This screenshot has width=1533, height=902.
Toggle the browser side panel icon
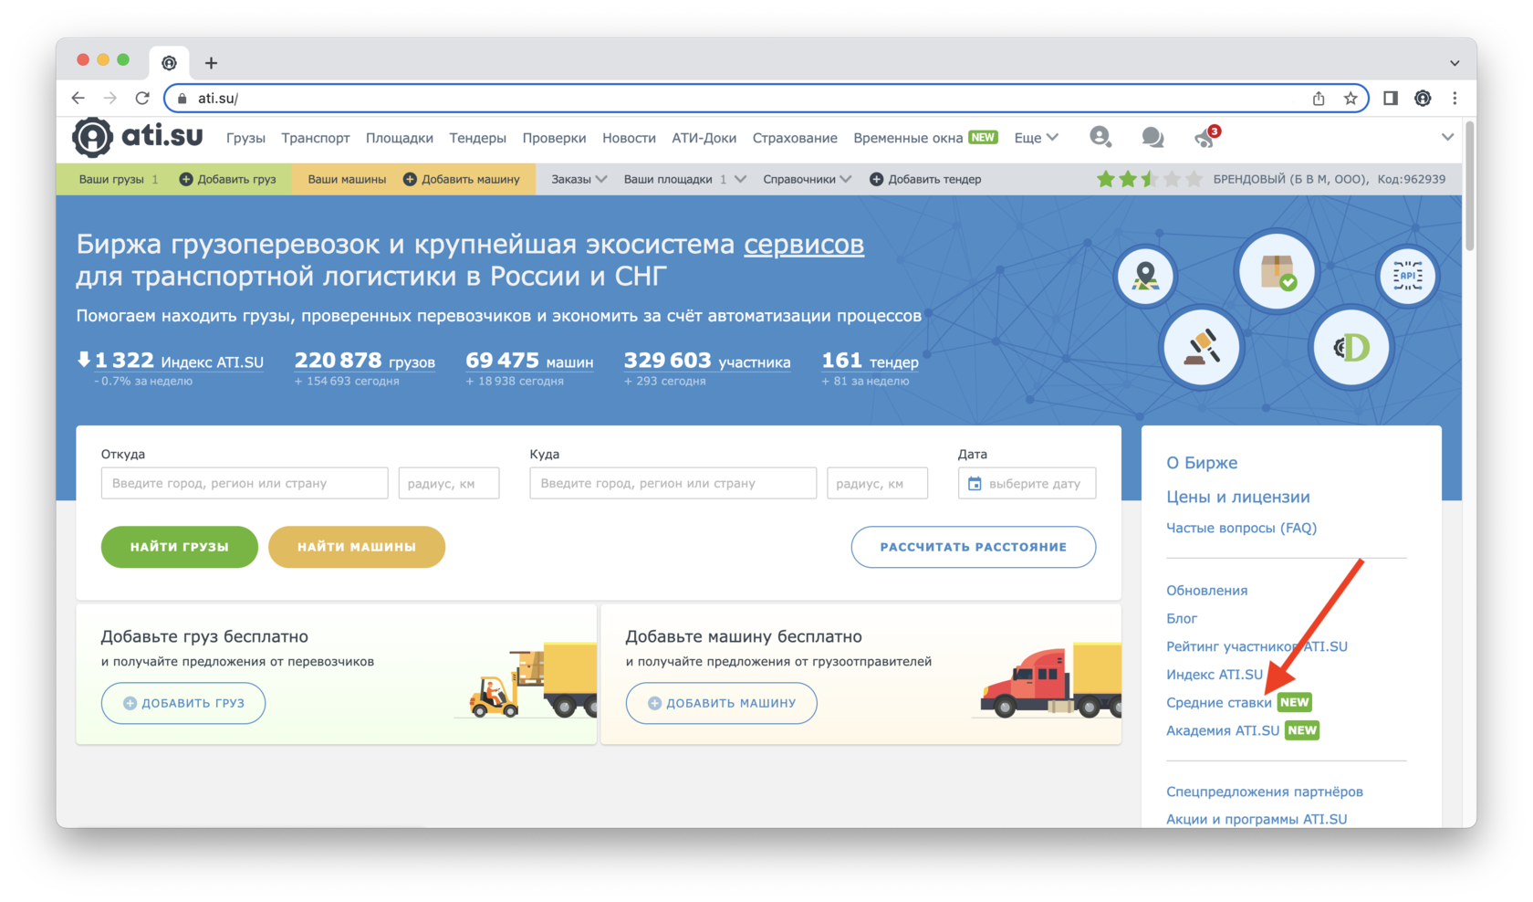pyautogui.click(x=1391, y=98)
